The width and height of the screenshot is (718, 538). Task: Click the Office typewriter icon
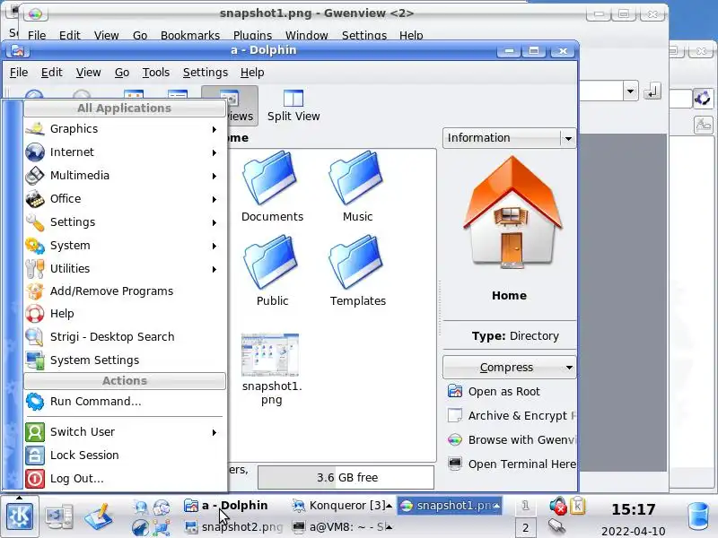tap(35, 199)
